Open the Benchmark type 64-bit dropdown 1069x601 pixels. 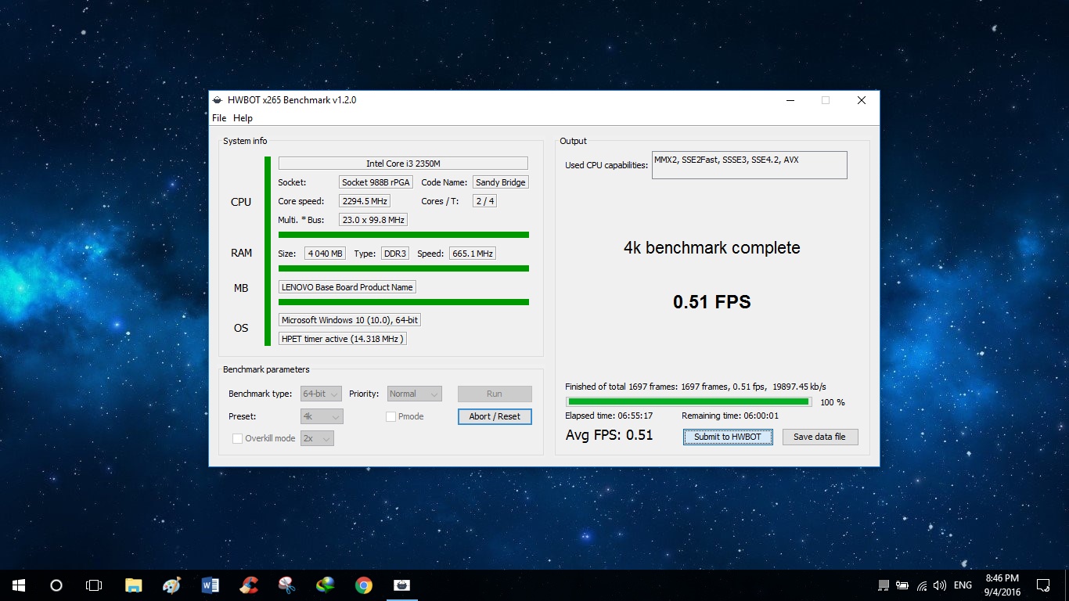[x=322, y=394]
